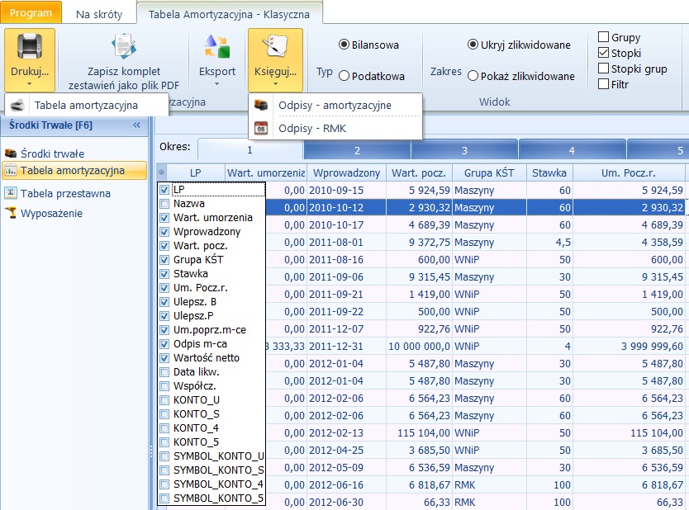This screenshot has width=689, height=510.
Task: Select Pokaż zlikwidowane radio option
Action: [473, 76]
